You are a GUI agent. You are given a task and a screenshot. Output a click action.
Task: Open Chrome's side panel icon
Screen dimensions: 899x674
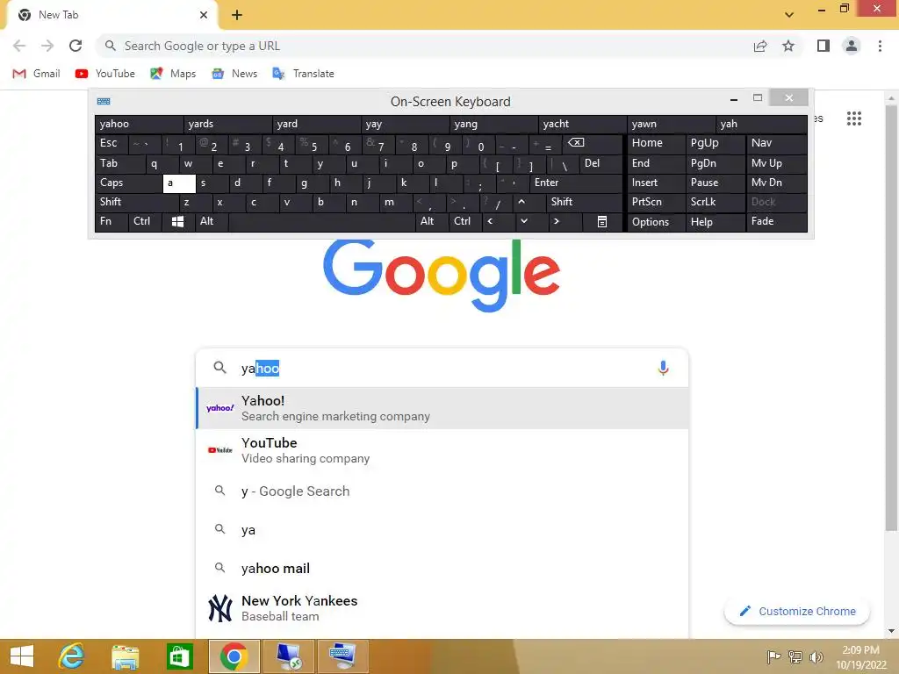(x=823, y=46)
